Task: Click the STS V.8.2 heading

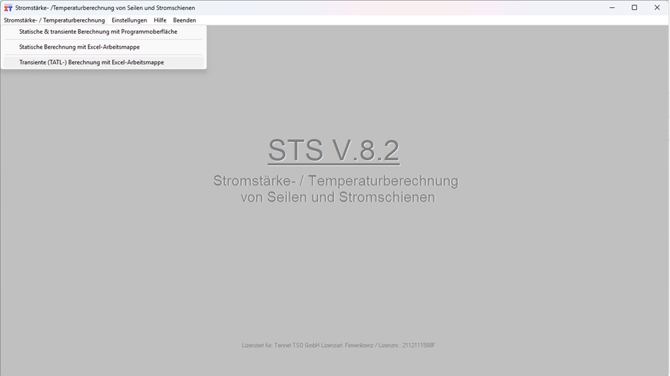Action: (x=334, y=150)
